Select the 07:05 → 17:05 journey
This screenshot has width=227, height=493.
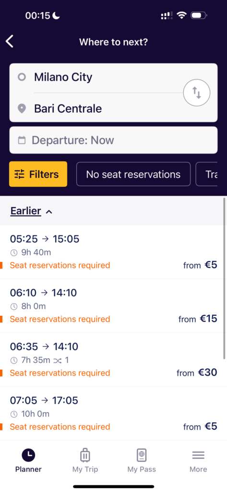click(x=113, y=414)
